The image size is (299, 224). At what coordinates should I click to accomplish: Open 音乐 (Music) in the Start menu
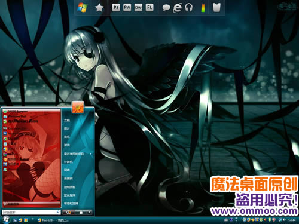pyautogui.click(x=67, y=137)
